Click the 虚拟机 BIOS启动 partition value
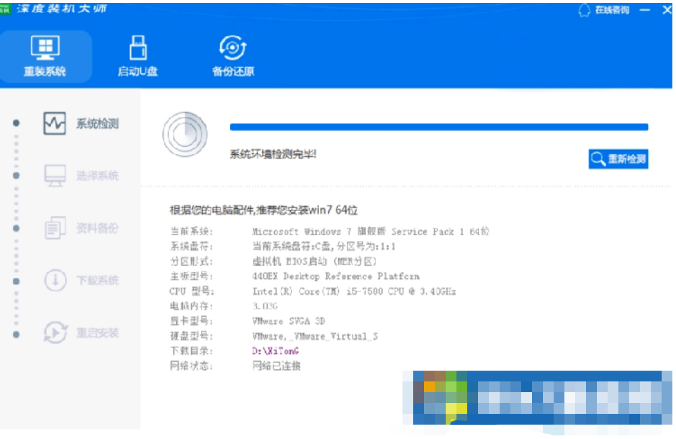The image size is (676, 439). click(x=314, y=261)
